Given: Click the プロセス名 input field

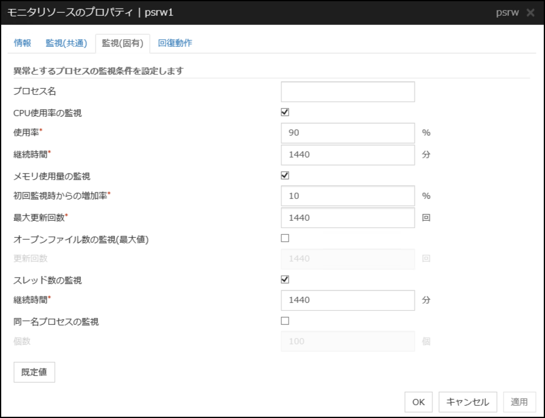Looking at the screenshot, I should 347,91.
